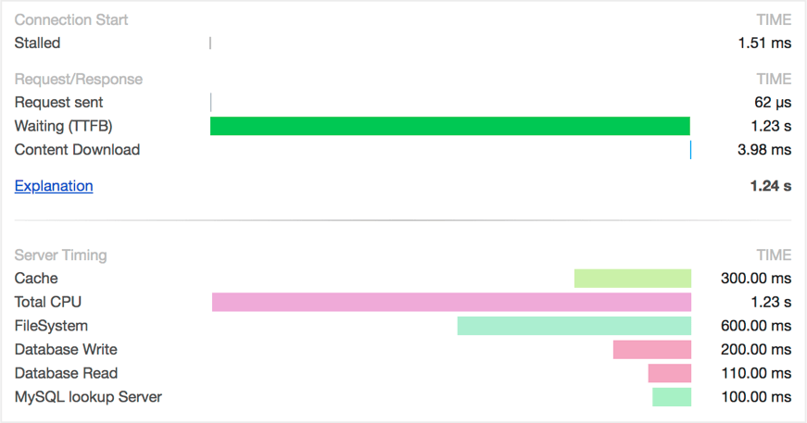Image resolution: width=807 pixels, height=423 pixels.
Task: Click the MySQL lookup Server timing bar
Action: (x=672, y=397)
